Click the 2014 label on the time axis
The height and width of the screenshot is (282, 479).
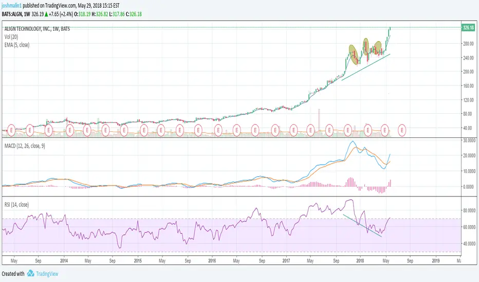click(64, 260)
